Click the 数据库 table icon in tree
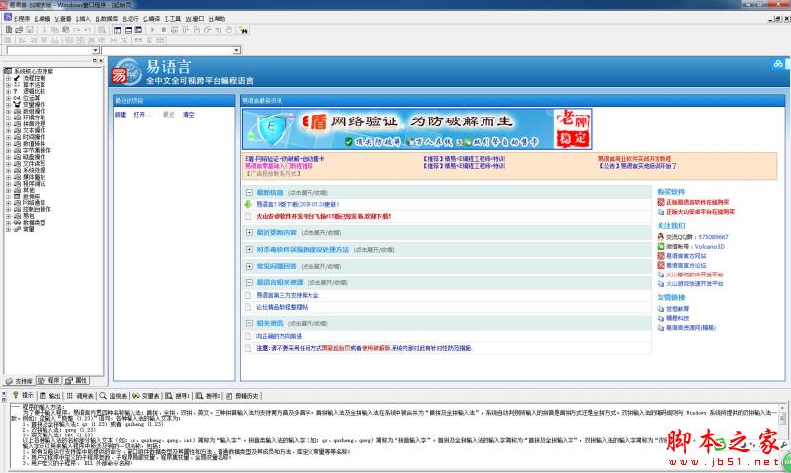 coord(17,196)
